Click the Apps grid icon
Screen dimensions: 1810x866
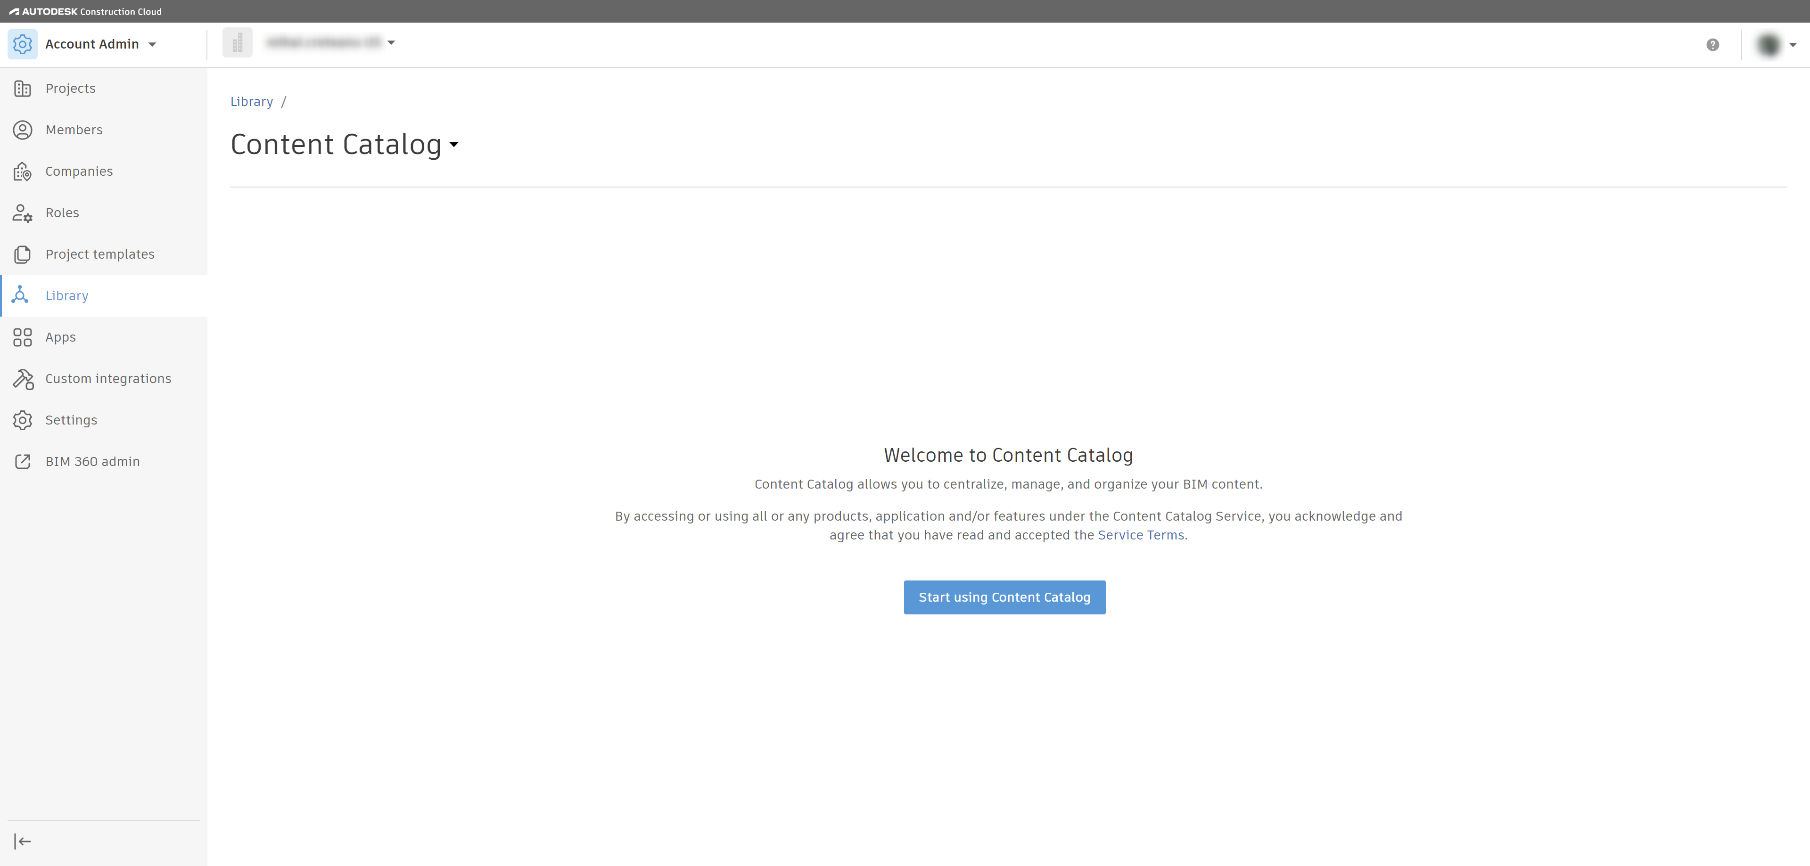click(23, 337)
